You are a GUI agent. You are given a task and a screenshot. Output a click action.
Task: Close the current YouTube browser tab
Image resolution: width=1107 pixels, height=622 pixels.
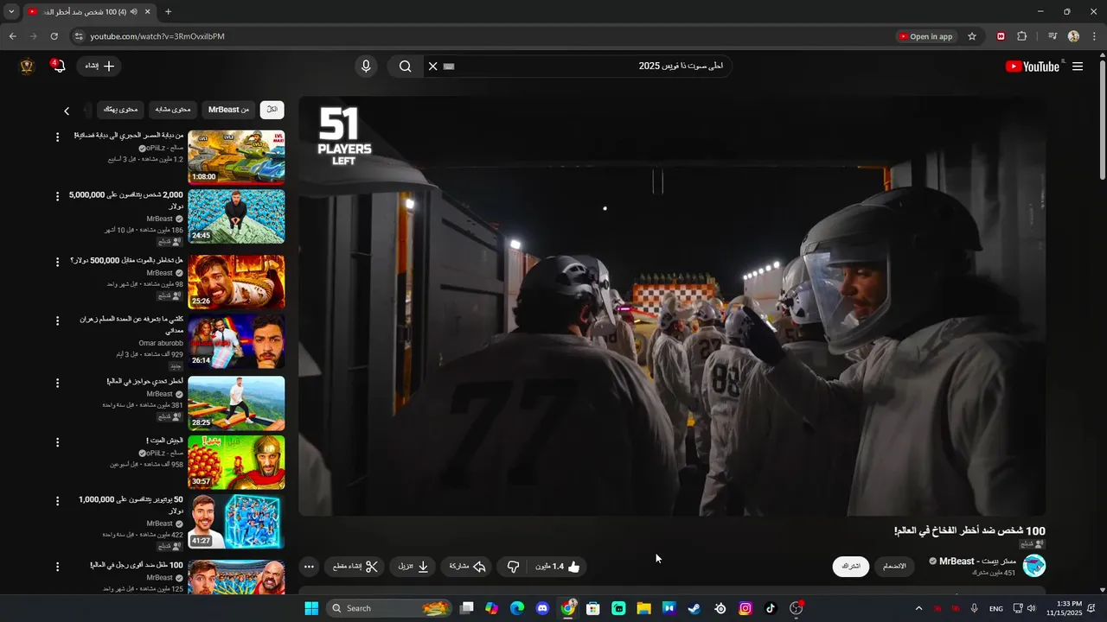pyautogui.click(x=147, y=11)
